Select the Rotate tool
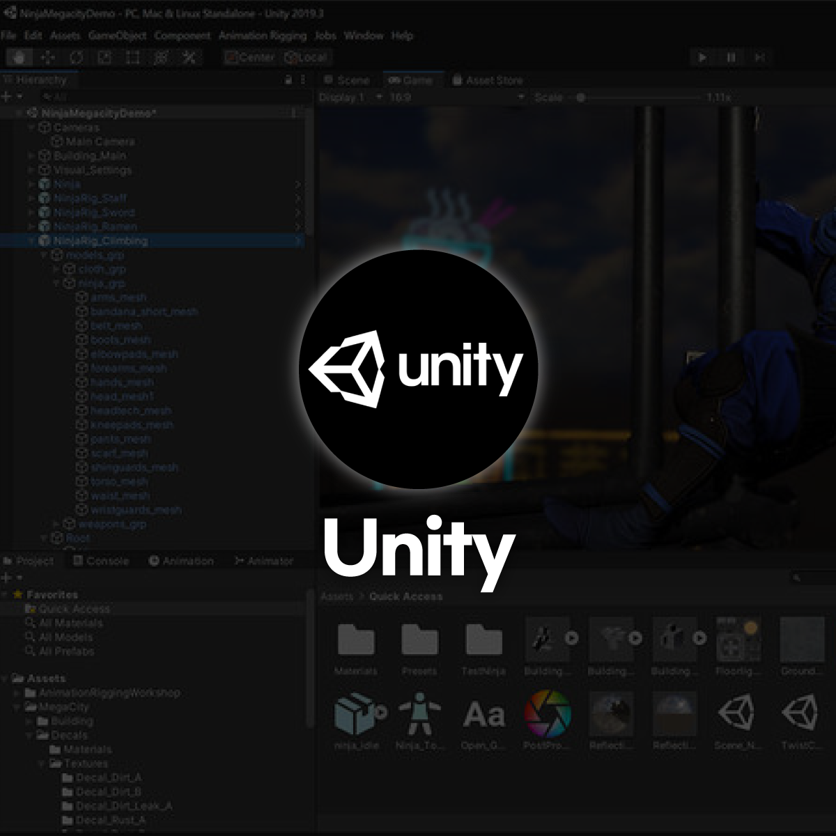The width and height of the screenshot is (836, 836). (77, 57)
